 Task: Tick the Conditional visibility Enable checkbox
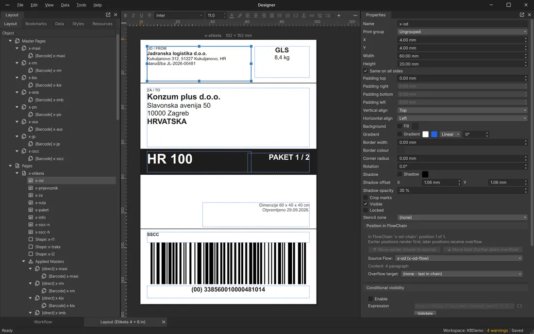click(370, 299)
